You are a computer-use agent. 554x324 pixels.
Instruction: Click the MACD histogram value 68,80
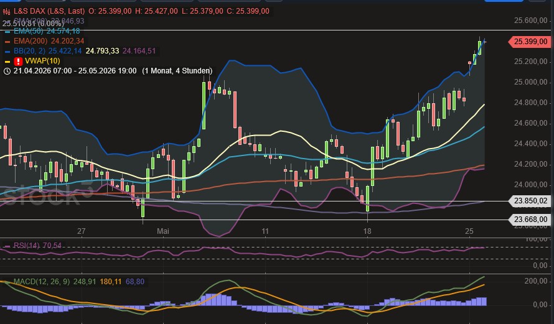(x=135, y=282)
